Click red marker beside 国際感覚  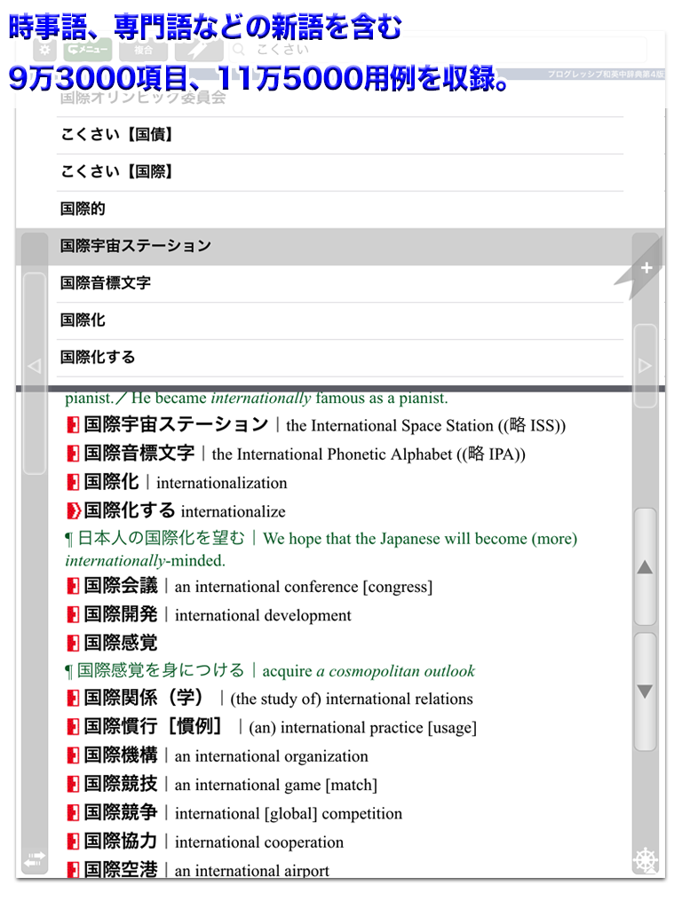tap(73, 644)
